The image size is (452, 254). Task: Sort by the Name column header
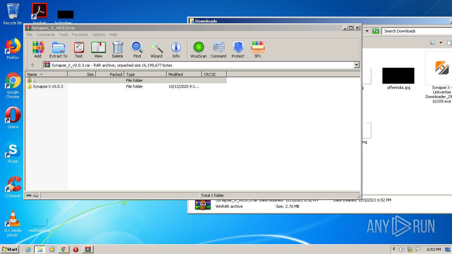click(x=46, y=74)
